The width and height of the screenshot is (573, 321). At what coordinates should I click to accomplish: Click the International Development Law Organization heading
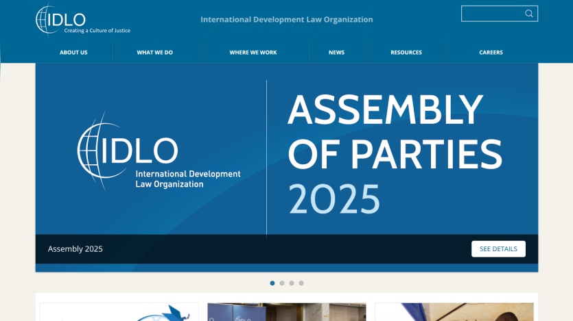pyautogui.click(x=287, y=19)
